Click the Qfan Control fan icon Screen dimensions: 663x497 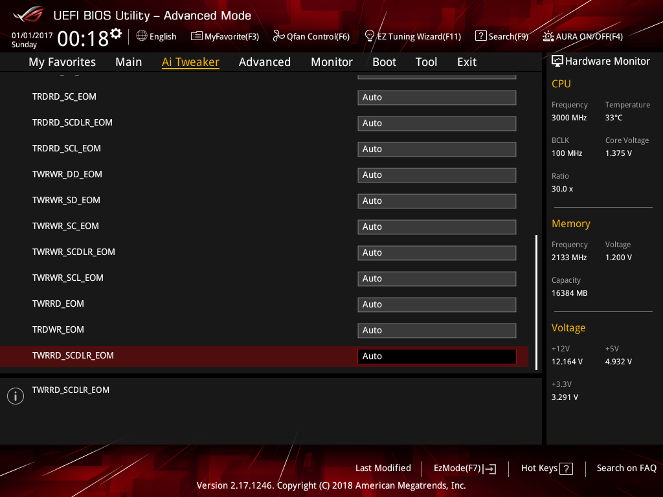(x=278, y=36)
